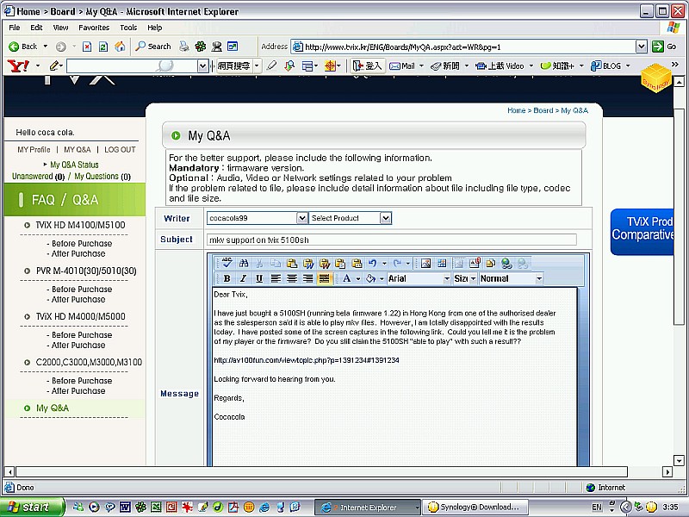Click the Excel icon in quick launch
Viewport: 689px width, 517px height.
[x=156, y=507]
